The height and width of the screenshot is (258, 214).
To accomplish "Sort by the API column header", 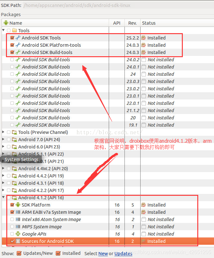I will (117, 23).
